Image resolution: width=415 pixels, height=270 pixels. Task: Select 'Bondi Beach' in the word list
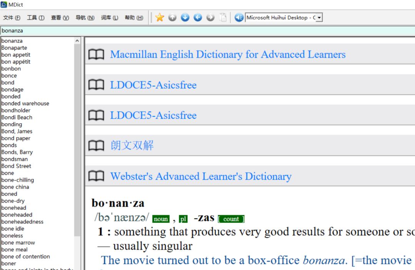coord(17,118)
